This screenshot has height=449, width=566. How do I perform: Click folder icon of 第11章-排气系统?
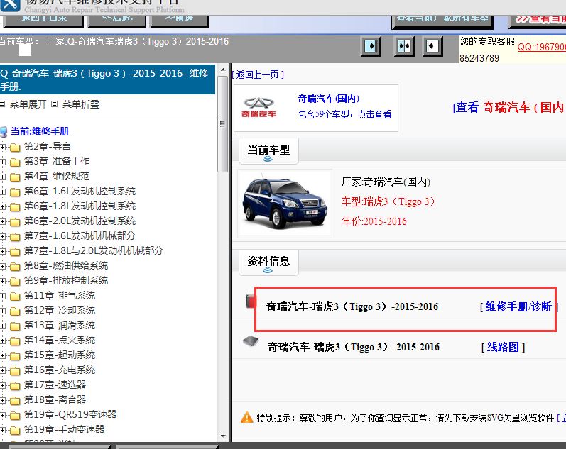[x=15, y=296]
